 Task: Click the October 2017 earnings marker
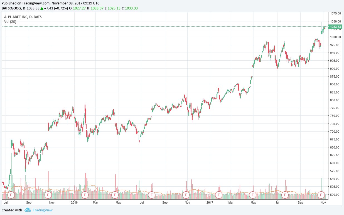click(321, 195)
